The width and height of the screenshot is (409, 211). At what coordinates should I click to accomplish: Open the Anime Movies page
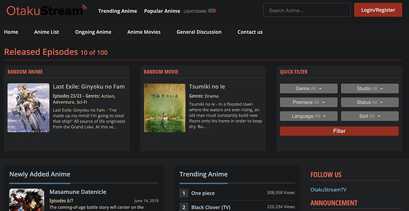click(x=144, y=32)
